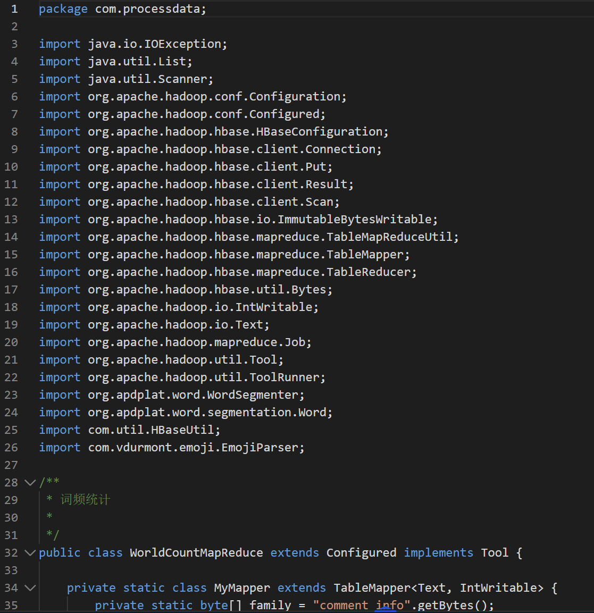The height and width of the screenshot is (613, 594).
Task: Click 'client.Result;' import on line 11
Action: click(305, 184)
